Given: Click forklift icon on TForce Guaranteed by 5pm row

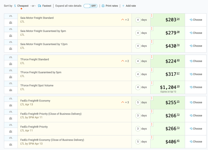Looking at the screenshot, I should tap(11, 77).
